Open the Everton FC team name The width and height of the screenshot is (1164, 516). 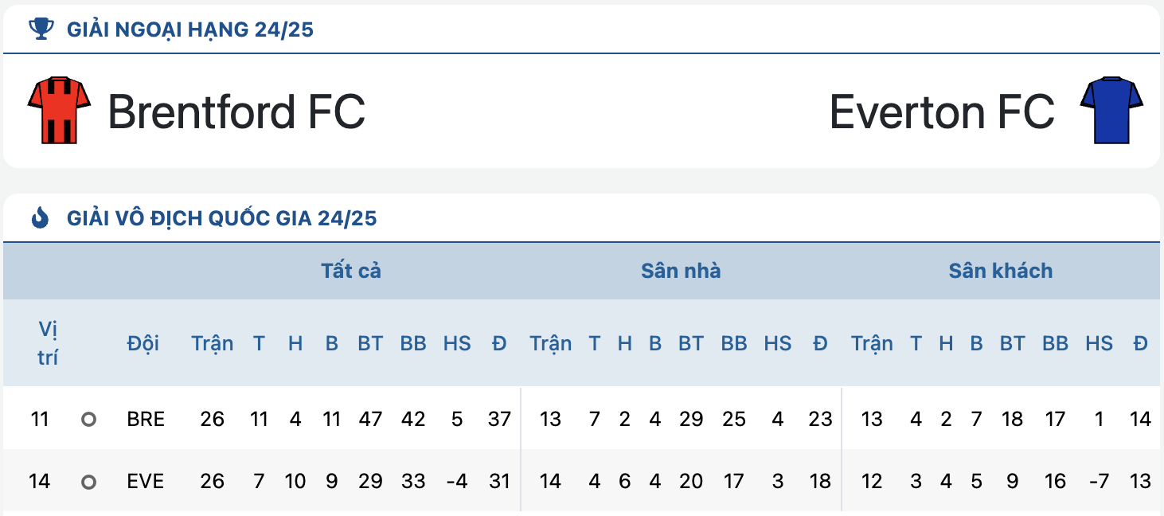942,111
